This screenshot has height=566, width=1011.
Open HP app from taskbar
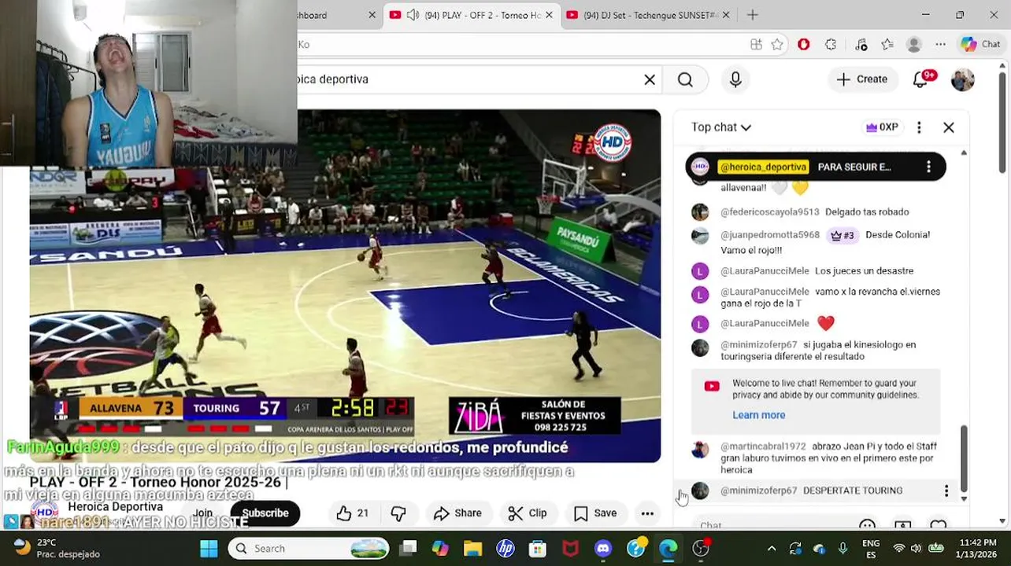pyautogui.click(x=505, y=549)
